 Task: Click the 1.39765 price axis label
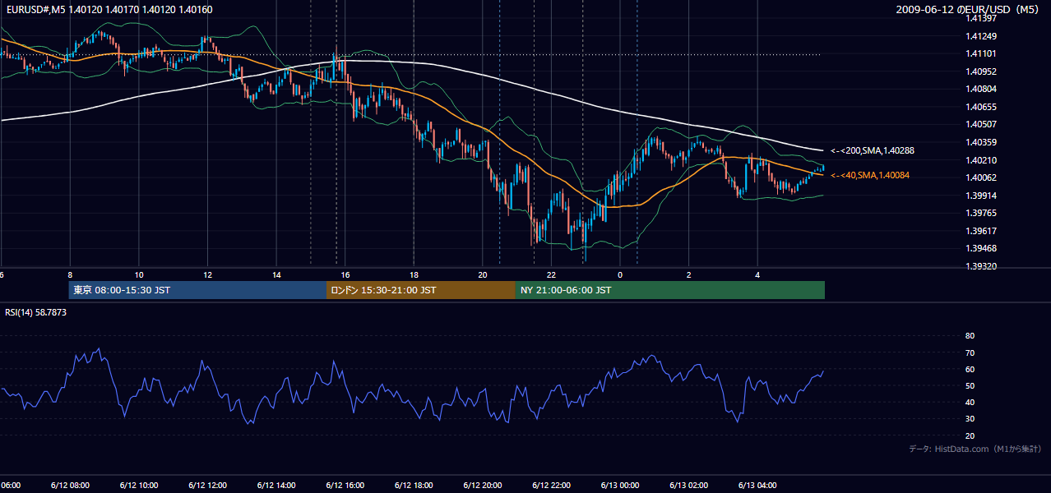click(982, 213)
